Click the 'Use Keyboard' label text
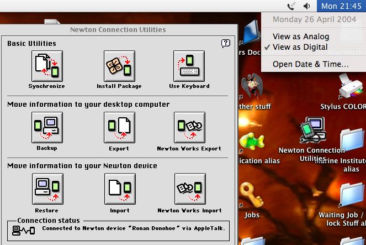 pos(189,86)
